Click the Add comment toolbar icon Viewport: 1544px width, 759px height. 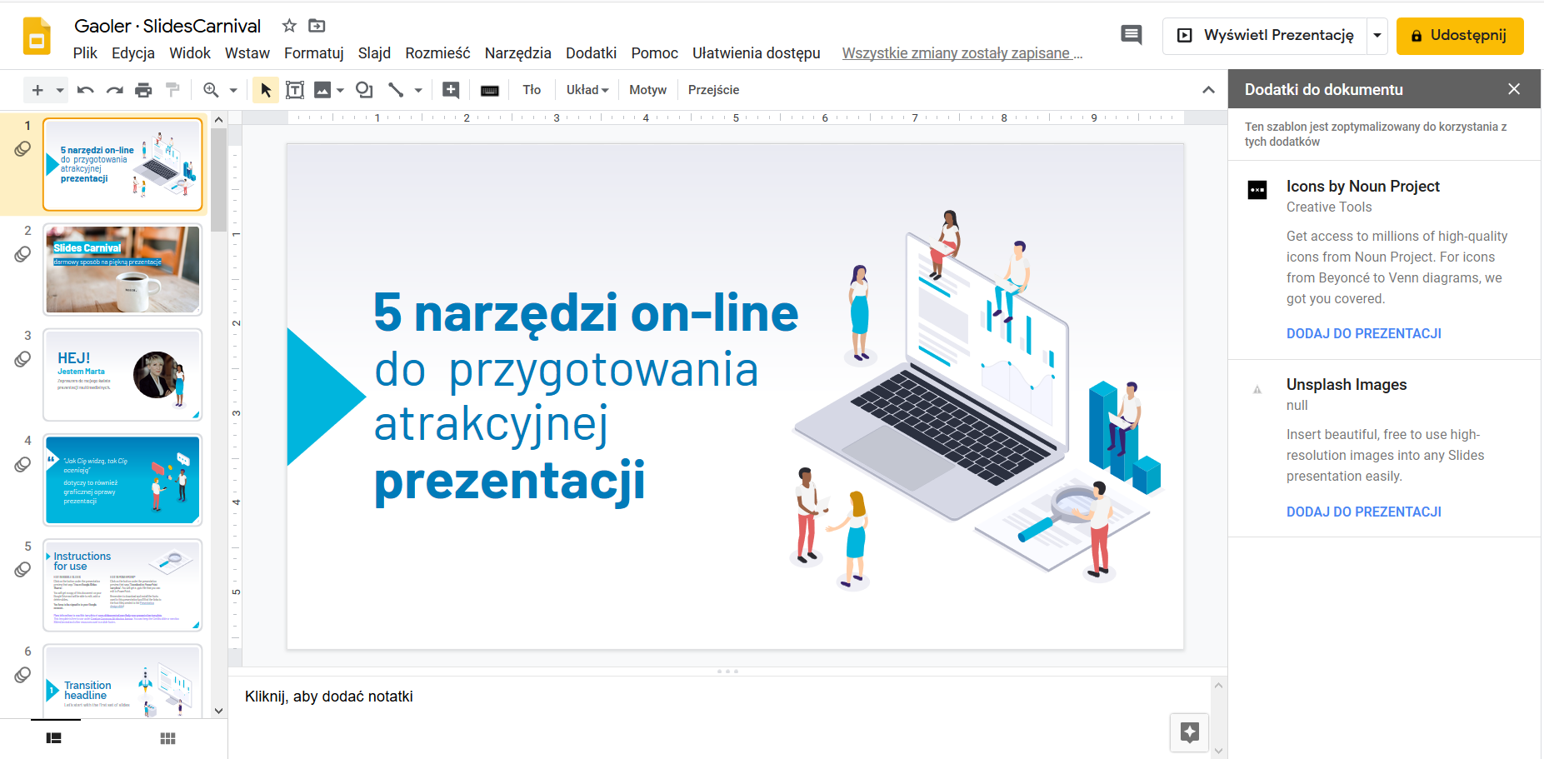coord(451,90)
